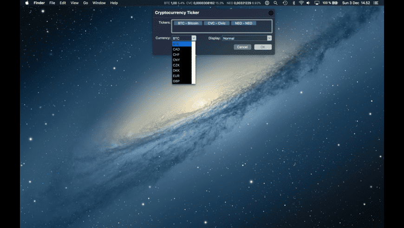Open the View menu

(x=74, y=3)
